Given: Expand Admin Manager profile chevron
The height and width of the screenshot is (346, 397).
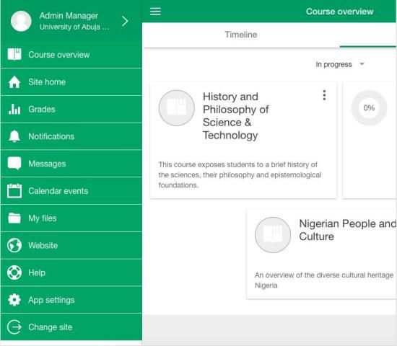Looking at the screenshot, I should (x=125, y=21).
